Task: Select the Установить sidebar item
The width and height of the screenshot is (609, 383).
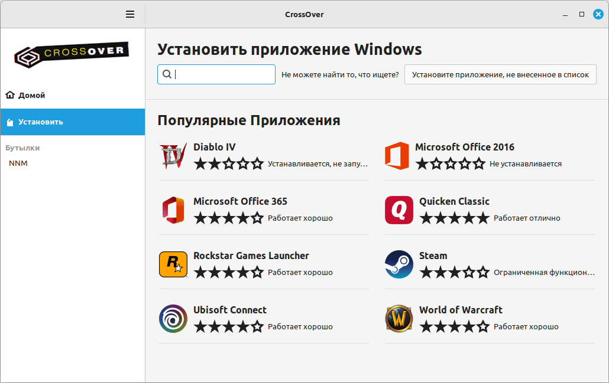Action: click(40, 122)
